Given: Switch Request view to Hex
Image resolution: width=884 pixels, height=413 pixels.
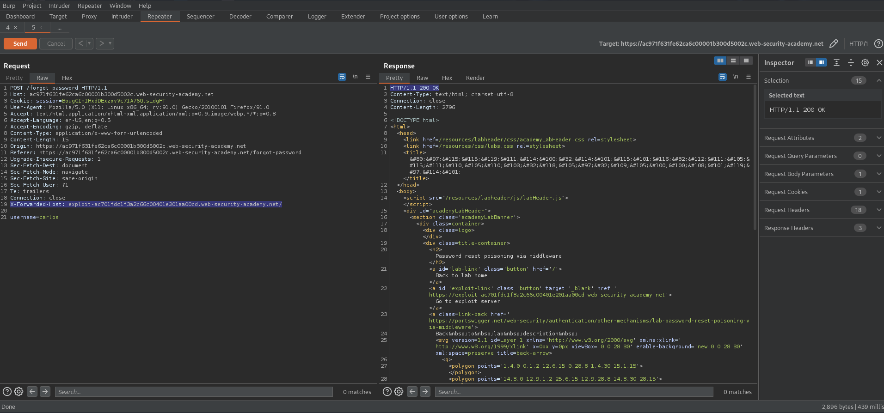Looking at the screenshot, I should click(x=67, y=78).
